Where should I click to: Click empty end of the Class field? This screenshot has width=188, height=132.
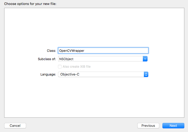(x=125, y=51)
